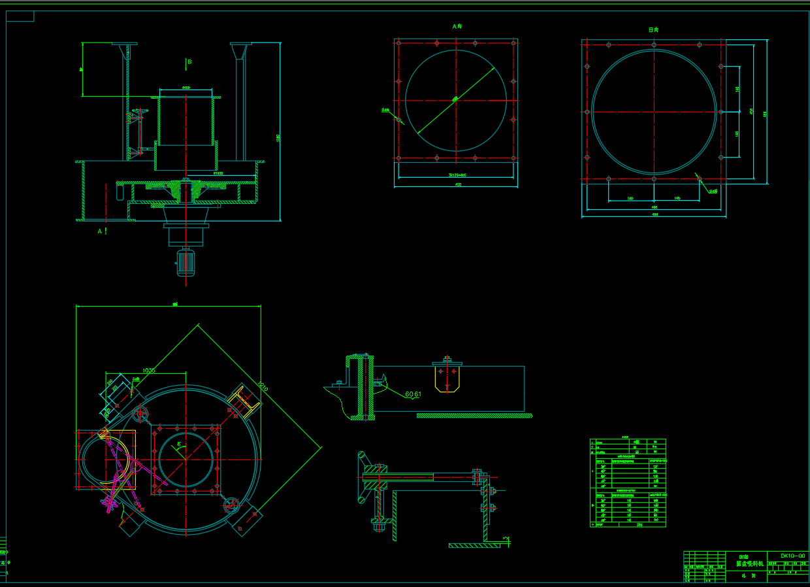810x587 pixels.
Task: Select the 圆盘吸料机 title block text
Action: (x=749, y=563)
